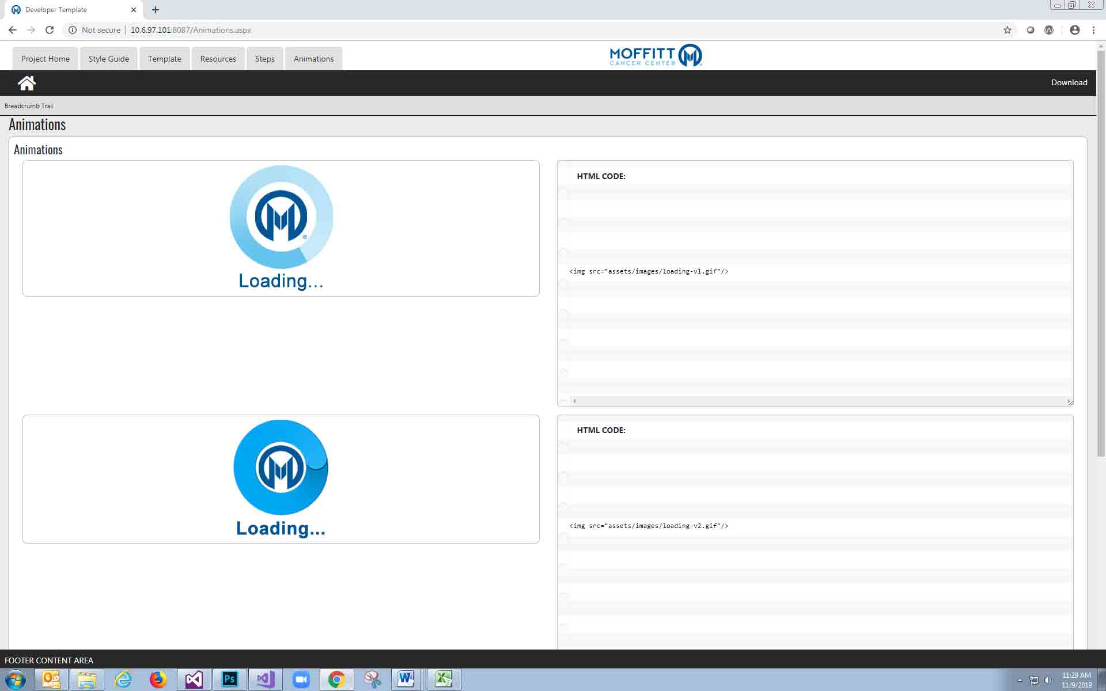Switch to the Style Guide tab
The image size is (1106, 691).
click(x=108, y=59)
